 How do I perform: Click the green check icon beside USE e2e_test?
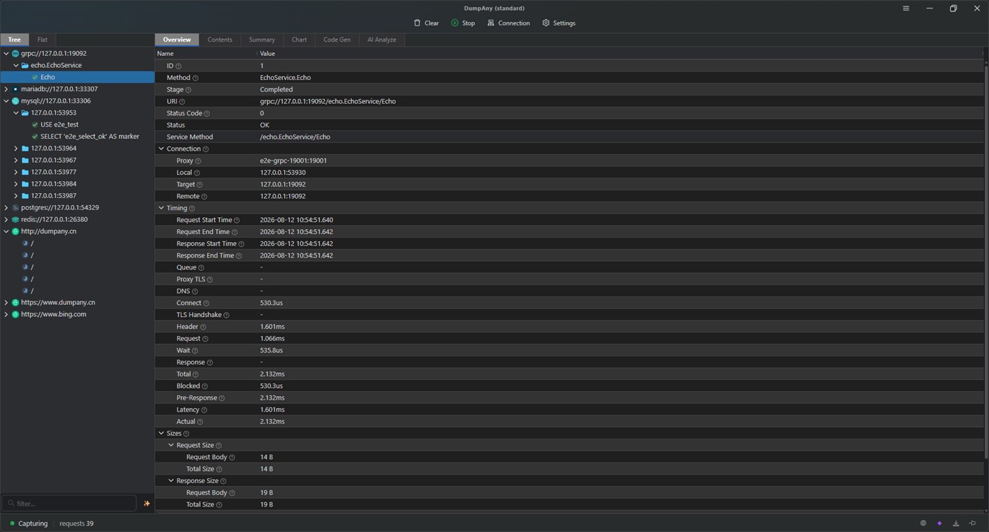tap(35, 125)
